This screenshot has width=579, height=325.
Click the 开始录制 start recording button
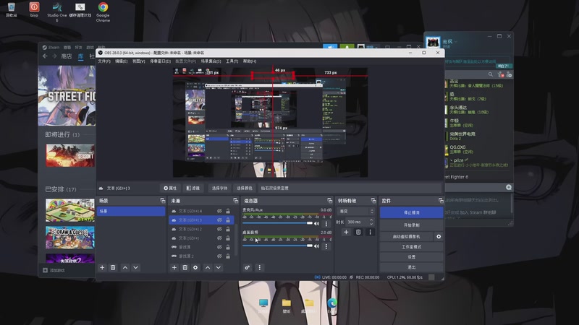[411, 225]
